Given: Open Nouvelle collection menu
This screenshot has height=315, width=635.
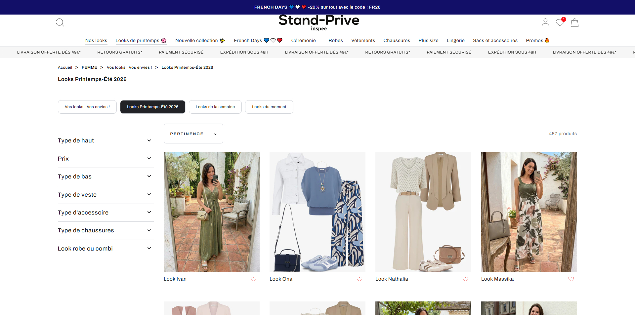Looking at the screenshot, I should pyautogui.click(x=200, y=40).
